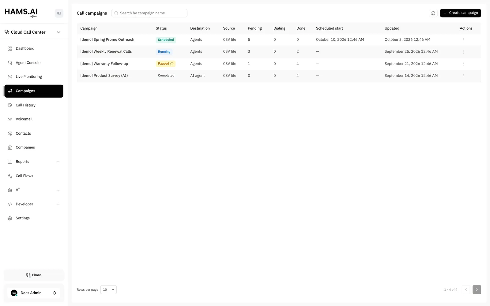The width and height of the screenshot is (490, 306).
Task: Open Cloud Call Center dropdown
Action: [32, 32]
